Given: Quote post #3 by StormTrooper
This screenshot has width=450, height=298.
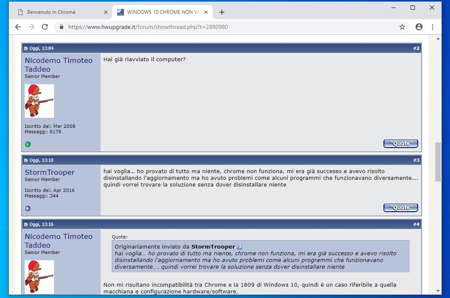Looking at the screenshot, I should coord(401,207).
